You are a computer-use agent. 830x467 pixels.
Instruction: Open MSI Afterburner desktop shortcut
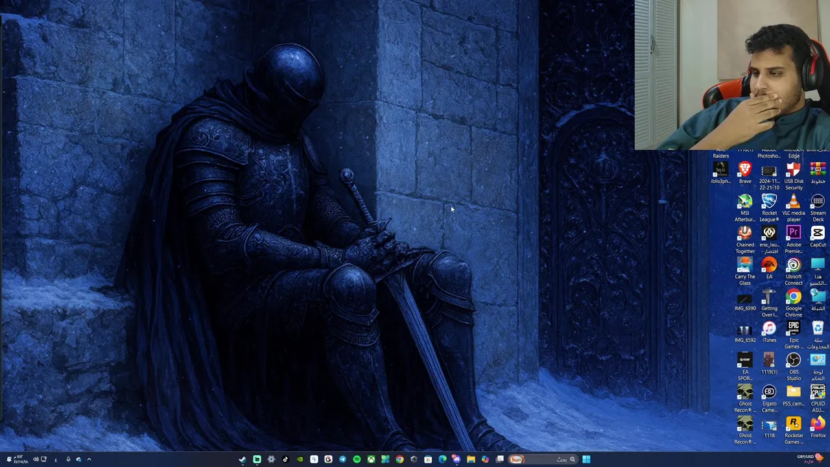click(745, 208)
